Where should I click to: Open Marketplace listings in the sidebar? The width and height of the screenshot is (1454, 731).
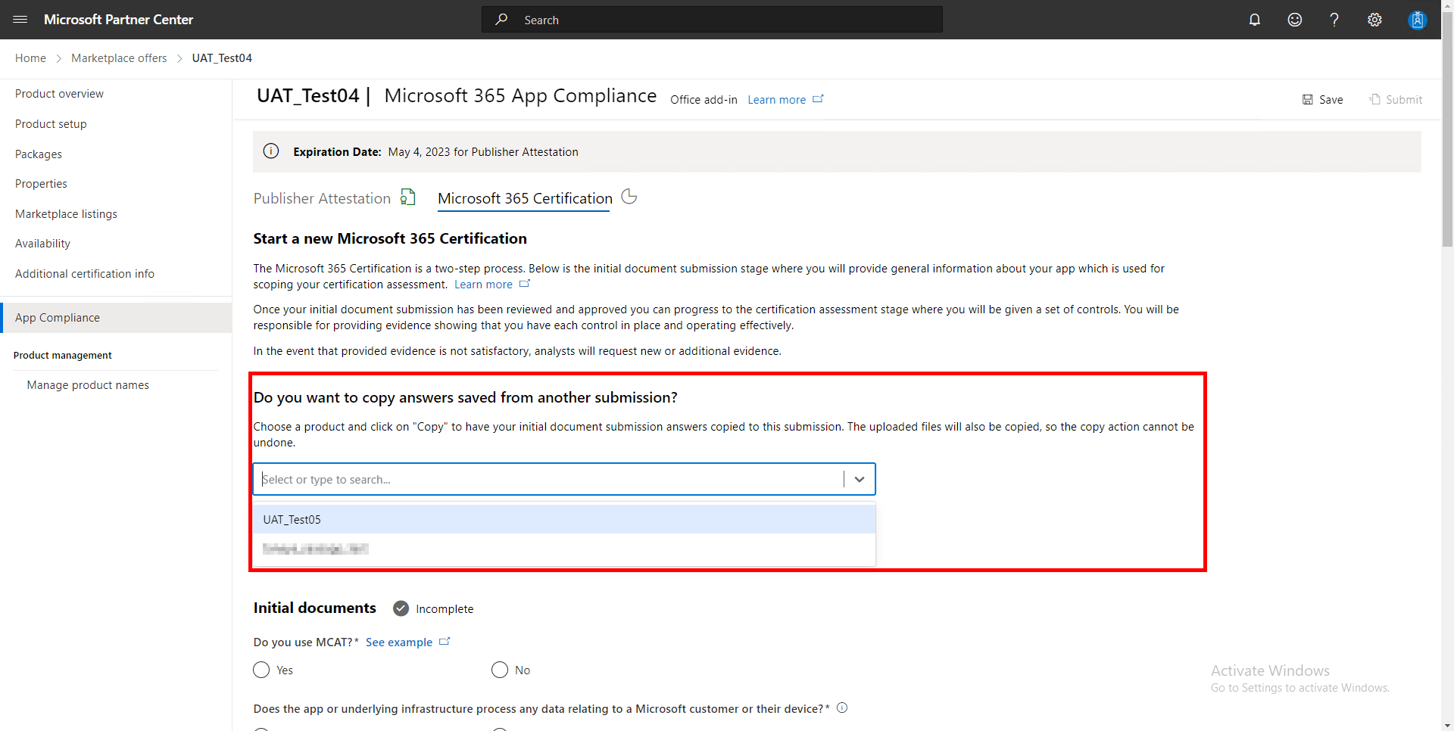pos(66,214)
